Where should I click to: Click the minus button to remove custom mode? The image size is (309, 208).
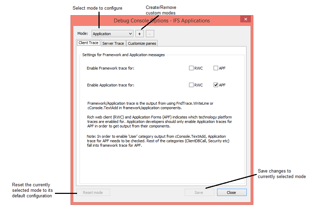150,34
